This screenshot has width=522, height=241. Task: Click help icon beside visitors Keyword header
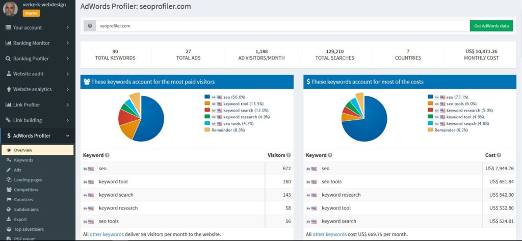[107, 155]
